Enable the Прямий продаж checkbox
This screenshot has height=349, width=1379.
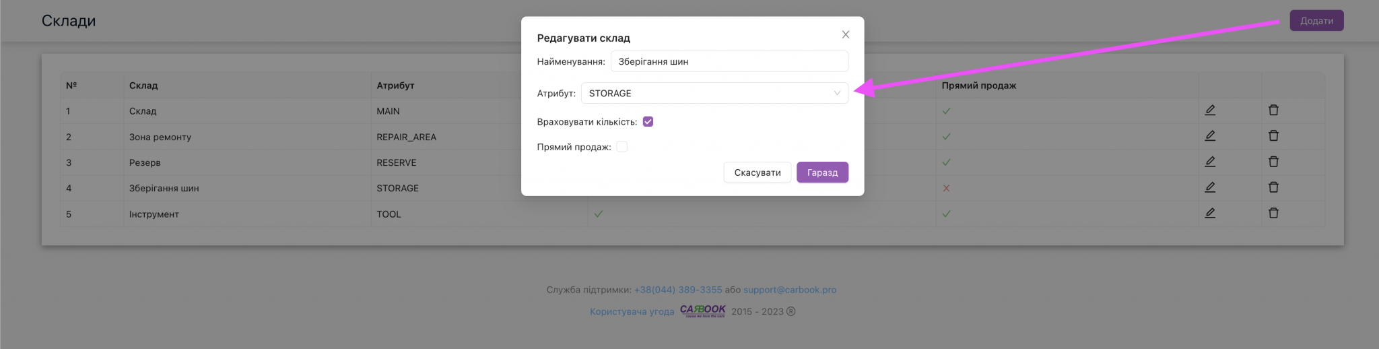coord(622,147)
